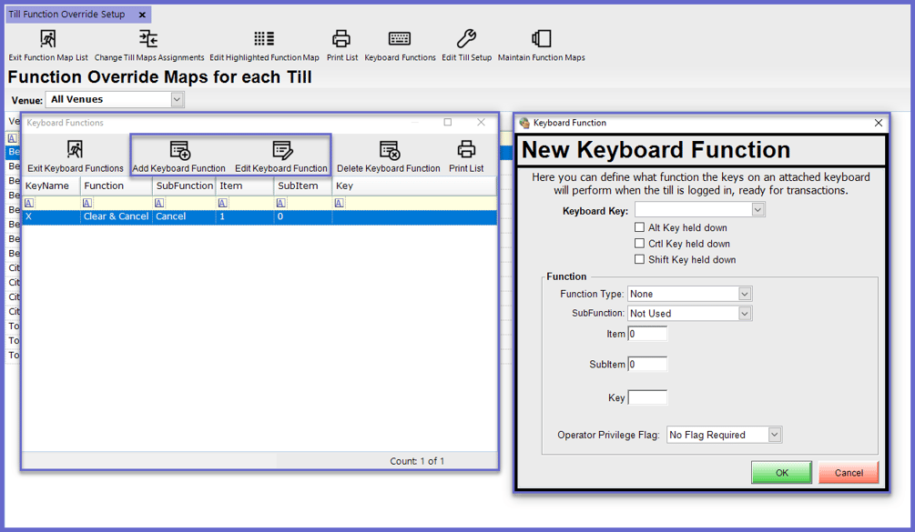Click the red Cancel button
Viewport: 915px width, 532px height.
(x=849, y=473)
